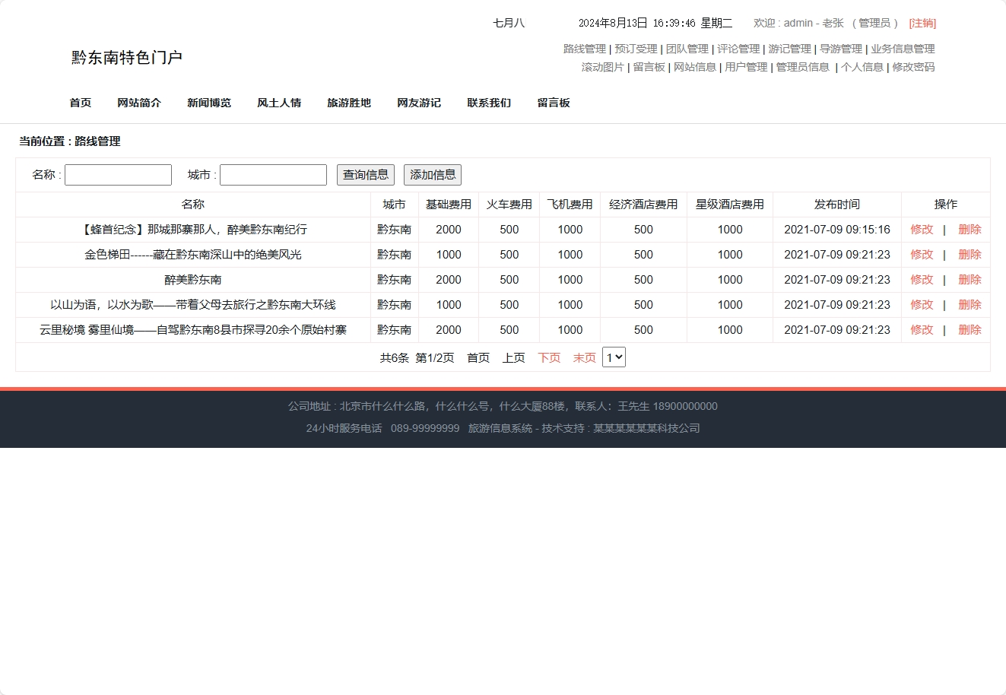Open 修改密码 in admin menu
1006x695 pixels.
pyautogui.click(x=913, y=67)
